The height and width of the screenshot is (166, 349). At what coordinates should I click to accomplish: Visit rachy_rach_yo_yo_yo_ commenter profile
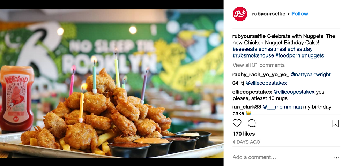pos(261,75)
